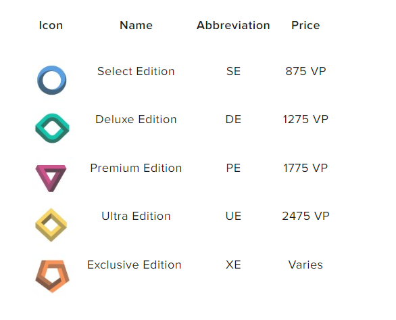Click the orange Exclusive Edition pentagon icon

(52, 276)
